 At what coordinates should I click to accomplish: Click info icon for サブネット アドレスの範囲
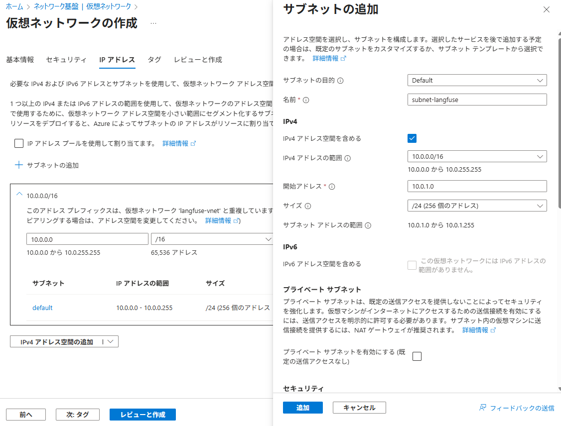coord(368,224)
